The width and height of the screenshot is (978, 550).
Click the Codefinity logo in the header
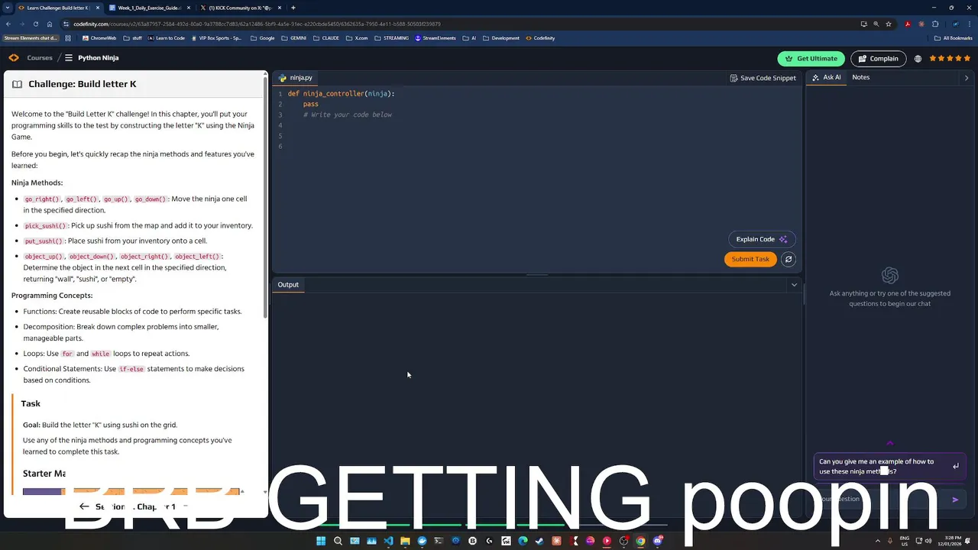click(14, 58)
